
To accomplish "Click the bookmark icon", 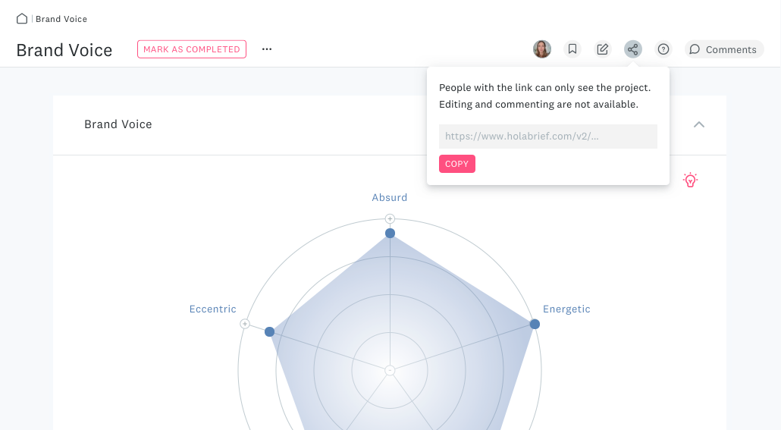I will 572,49.
